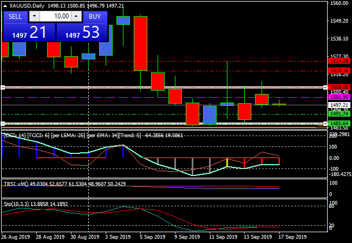352x243 pixels.
Task: Select the green 1491.74 price label
Action: click(x=340, y=114)
